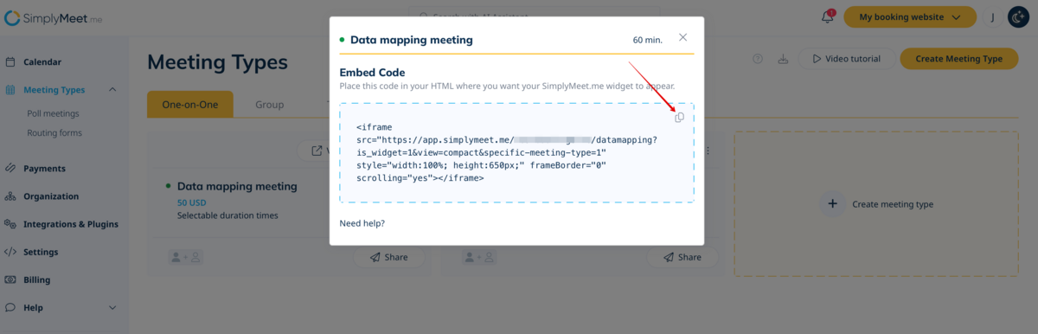
Task: Open Poll meetings in the sidebar
Action: [x=53, y=113]
